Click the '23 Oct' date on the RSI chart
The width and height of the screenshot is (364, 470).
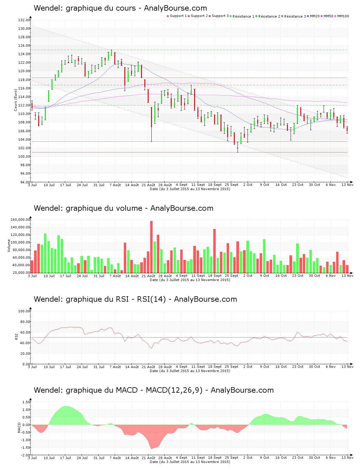298,367
